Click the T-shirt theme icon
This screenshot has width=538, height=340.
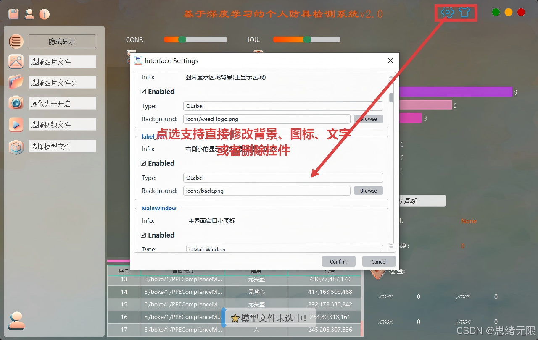464,12
